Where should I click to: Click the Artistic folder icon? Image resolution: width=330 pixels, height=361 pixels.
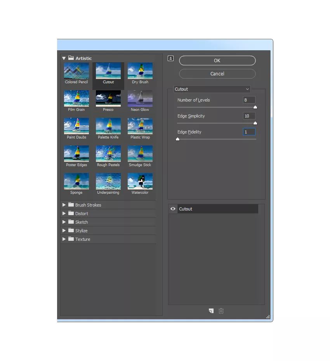click(71, 58)
